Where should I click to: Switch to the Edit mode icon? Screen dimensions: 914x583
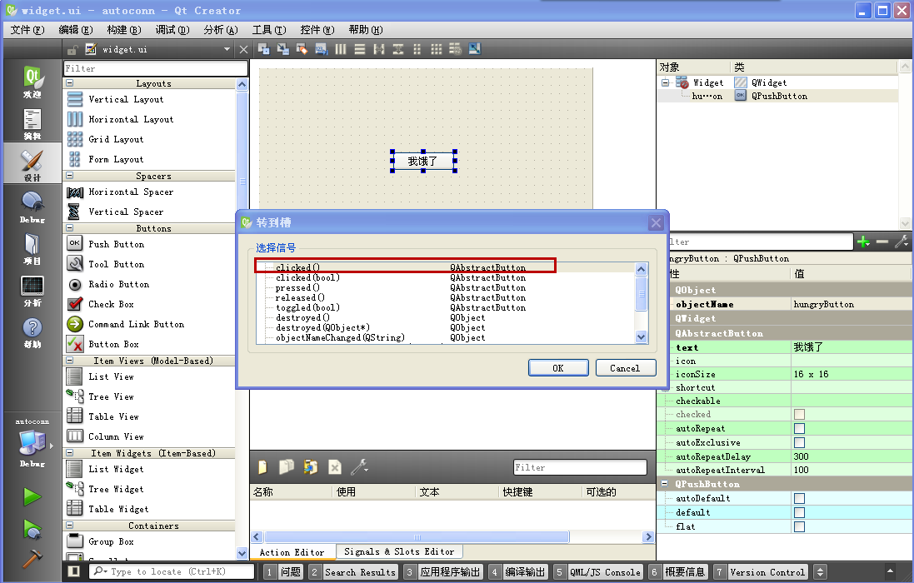click(x=32, y=123)
